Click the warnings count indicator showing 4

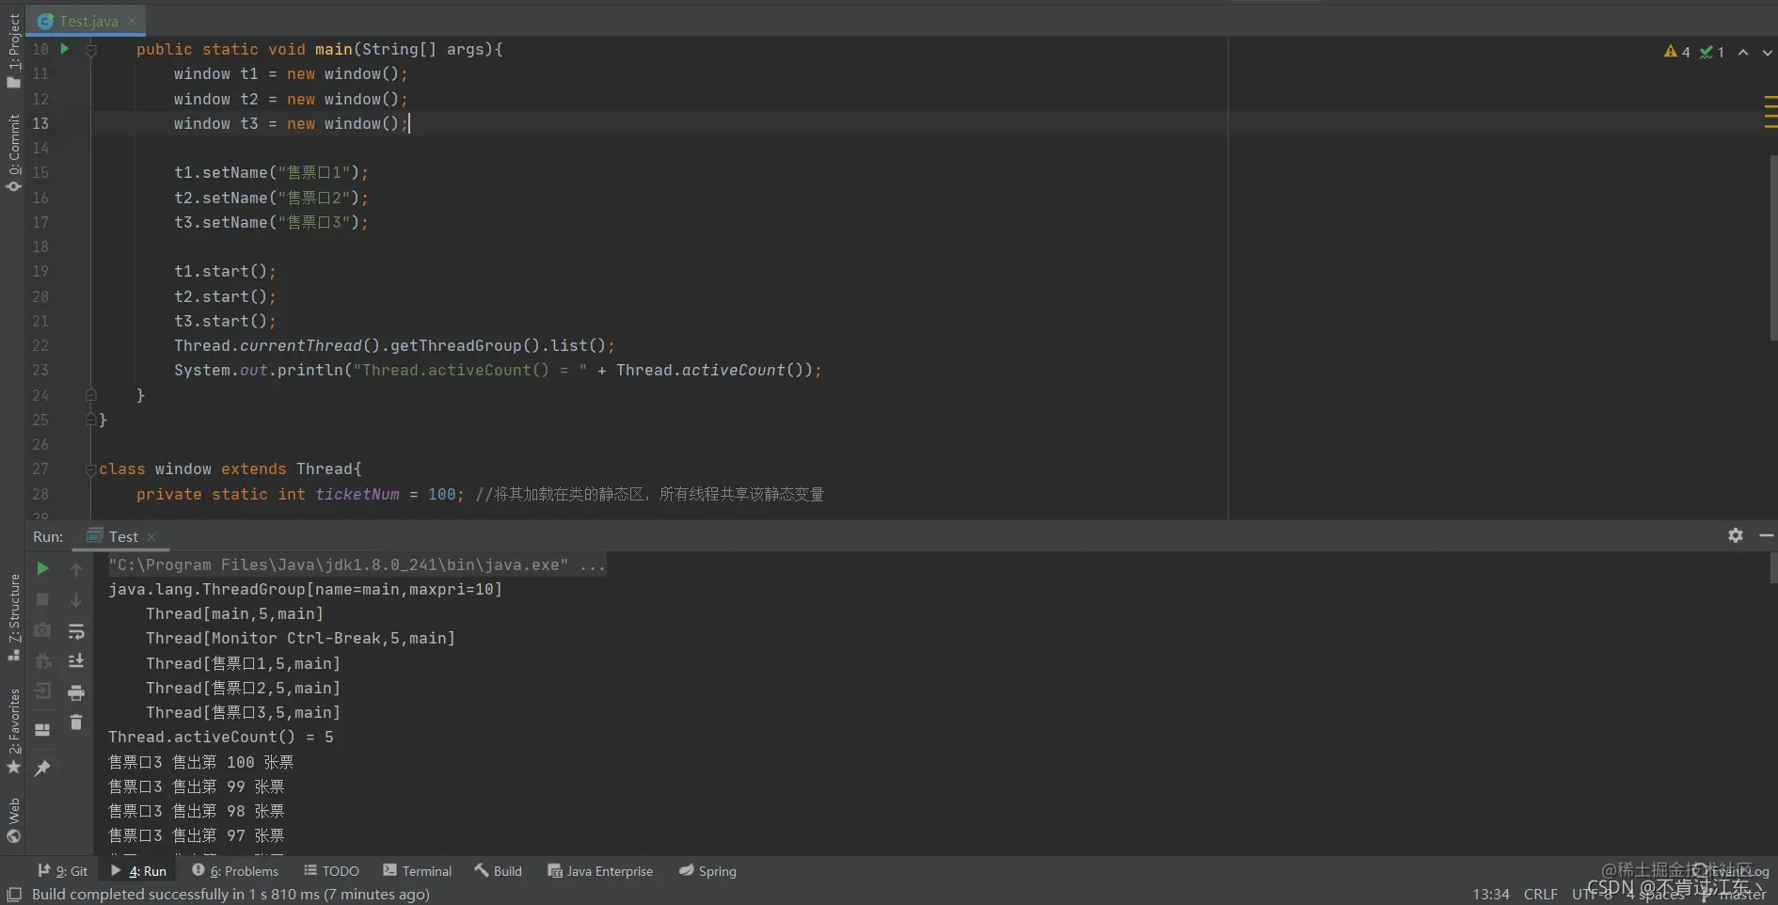click(x=1677, y=52)
